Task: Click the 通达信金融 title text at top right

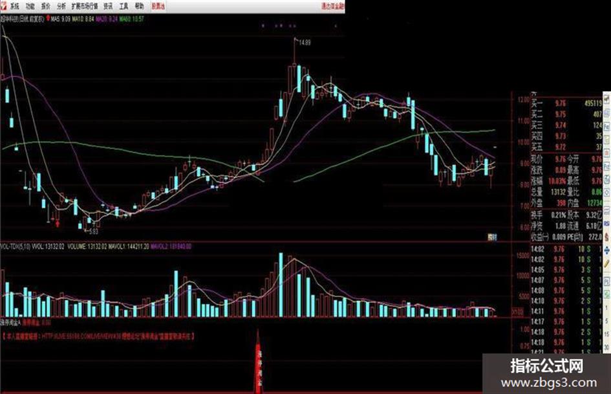Action: pos(332,6)
